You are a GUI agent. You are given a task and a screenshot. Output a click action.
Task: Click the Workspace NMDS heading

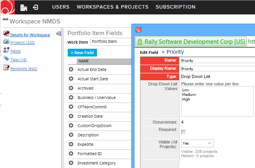(x=35, y=21)
